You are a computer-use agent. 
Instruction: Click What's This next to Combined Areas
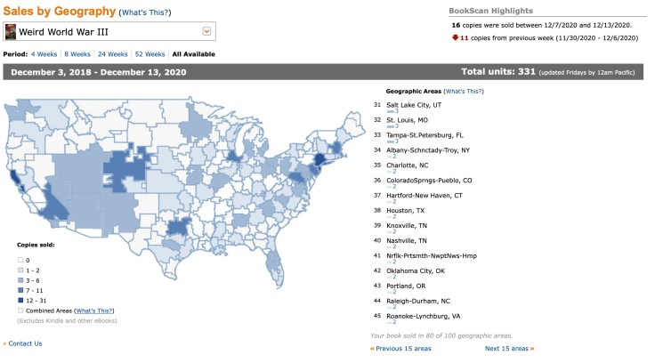tap(94, 310)
